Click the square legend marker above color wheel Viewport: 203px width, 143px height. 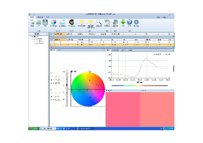[71, 71]
